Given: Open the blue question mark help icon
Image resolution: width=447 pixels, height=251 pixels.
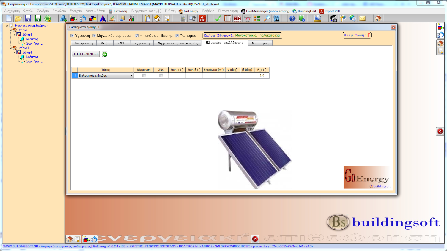Looking at the screenshot, I should pyautogui.click(x=292, y=18).
